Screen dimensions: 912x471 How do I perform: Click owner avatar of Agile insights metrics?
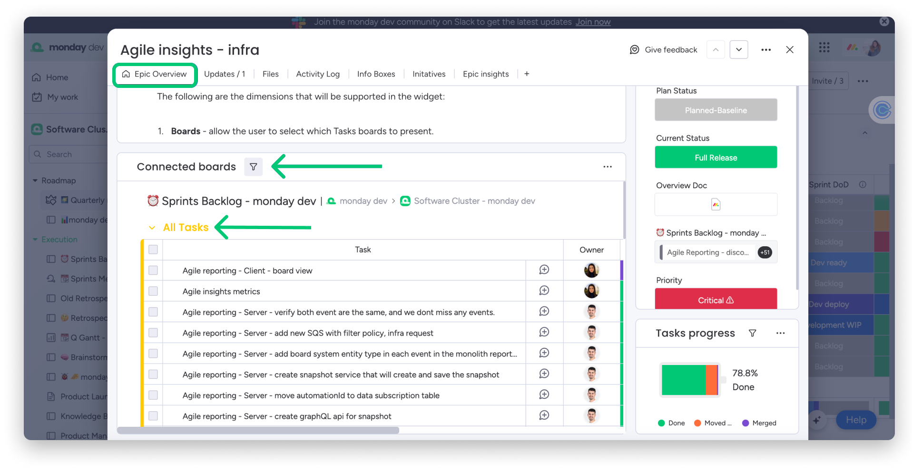[591, 291]
